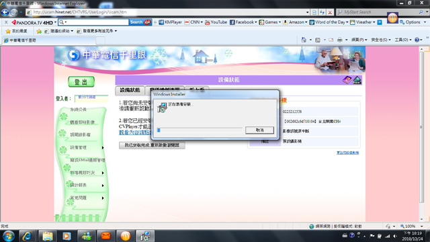Click the small blue link below the device table

pyautogui.click(x=347, y=153)
